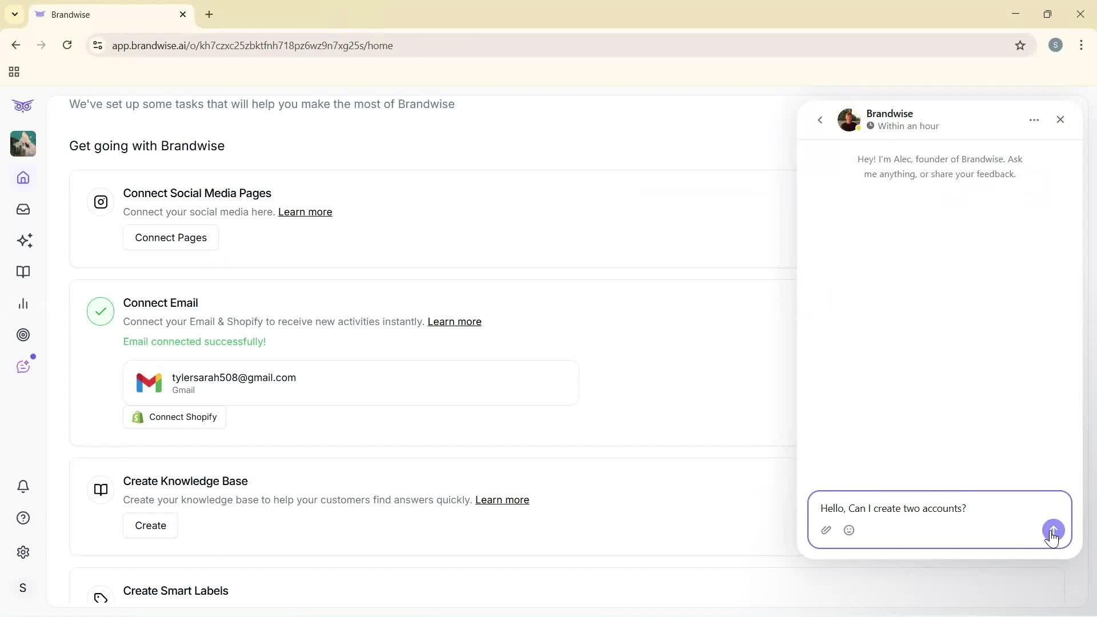Viewport: 1097px width, 617px height.
Task: Open the Analytics bar chart icon
Action: 23,303
